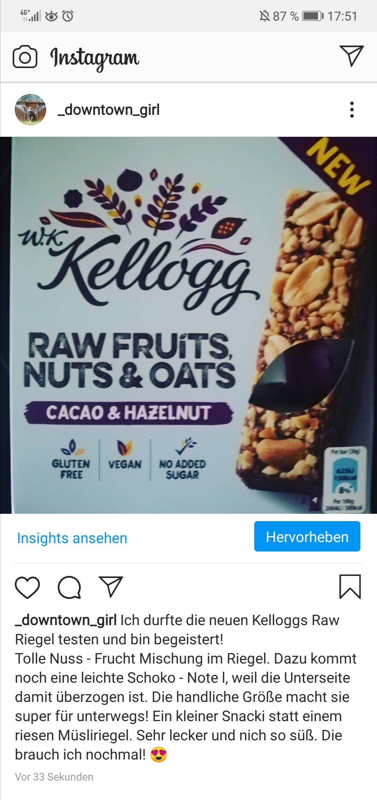Tap the _downtown_girl profile picture
377x800 pixels.
(x=30, y=110)
